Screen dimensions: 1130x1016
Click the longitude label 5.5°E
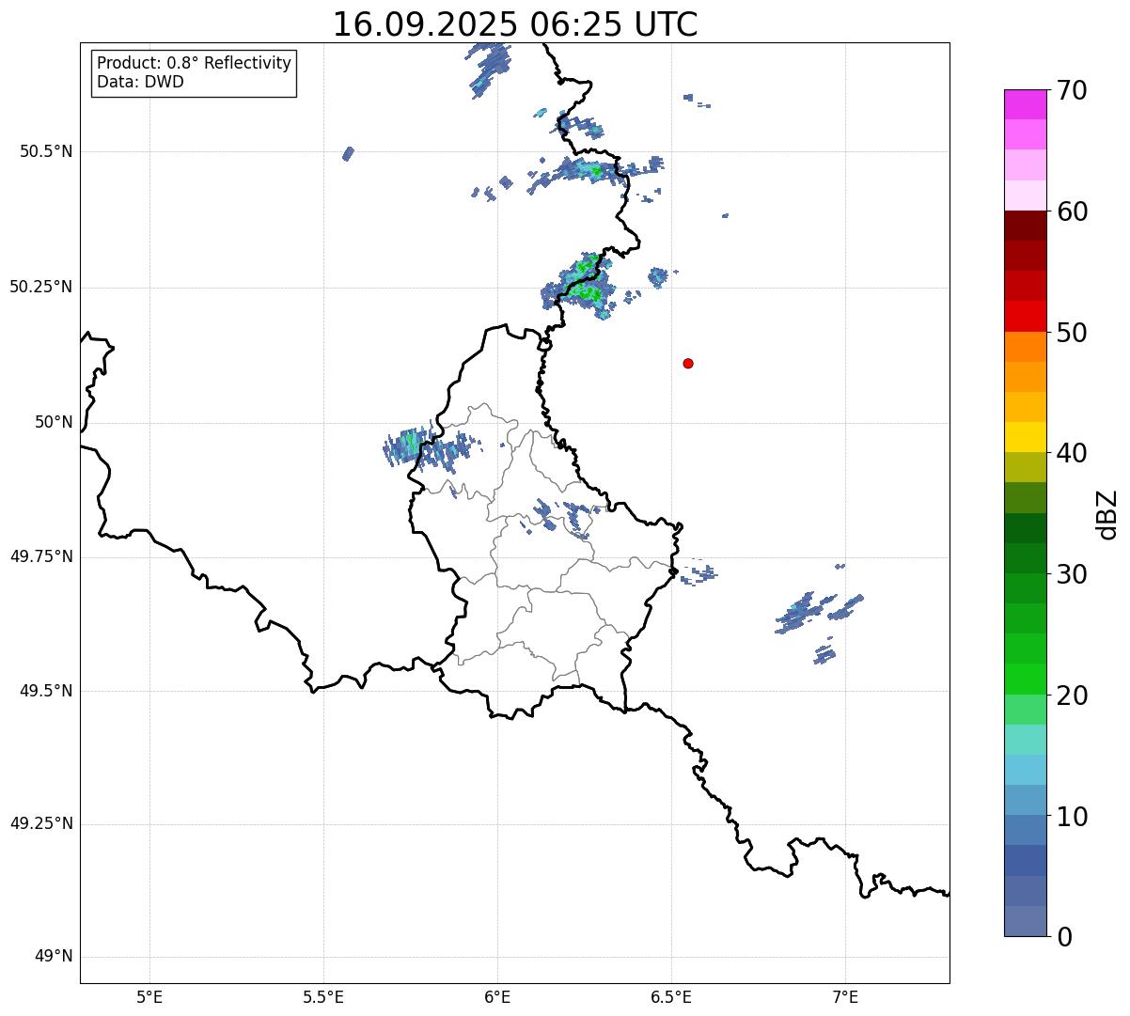pyautogui.click(x=323, y=996)
